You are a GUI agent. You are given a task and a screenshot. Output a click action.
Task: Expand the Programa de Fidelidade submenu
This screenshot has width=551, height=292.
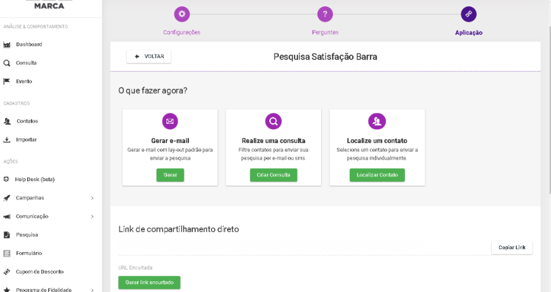pos(92,290)
